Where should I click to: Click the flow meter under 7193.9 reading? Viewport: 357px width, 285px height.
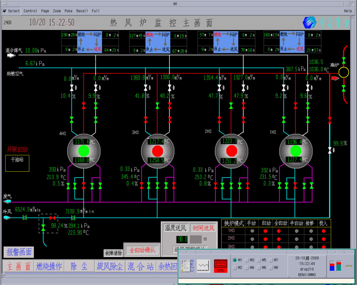tap(73, 218)
